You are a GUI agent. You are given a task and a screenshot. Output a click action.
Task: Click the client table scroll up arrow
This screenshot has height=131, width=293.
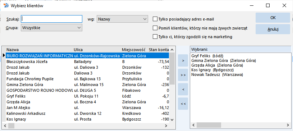[x=172, y=50]
